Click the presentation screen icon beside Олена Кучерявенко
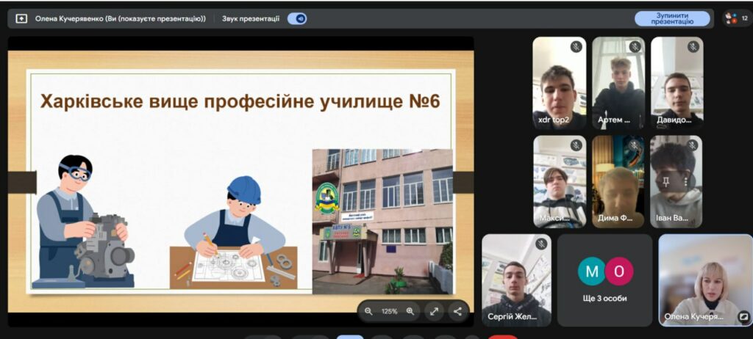Viewport: 753px width, 339px height. click(x=21, y=18)
